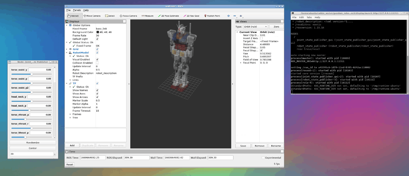409x176 pixels.
Task: Click the Add display button
Action: [72, 145]
